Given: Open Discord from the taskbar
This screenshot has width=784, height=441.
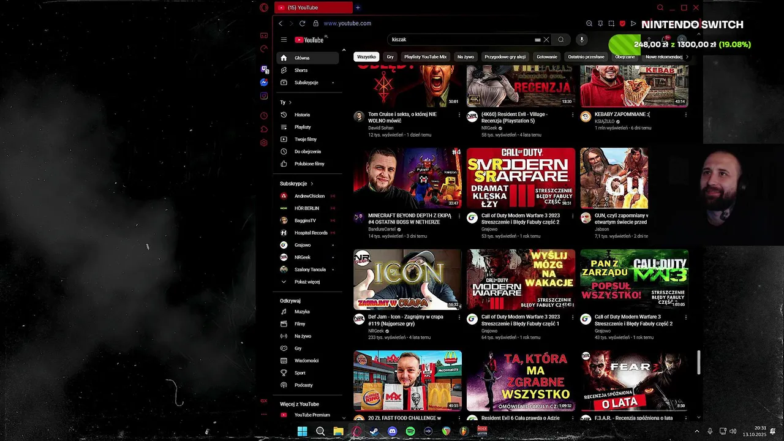Looking at the screenshot, I should click(x=392, y=431).
